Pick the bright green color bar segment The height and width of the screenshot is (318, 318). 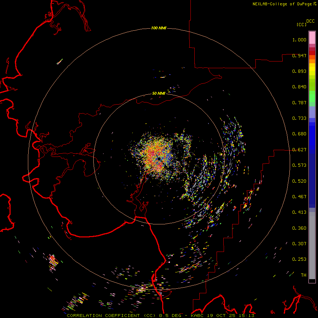pyautogui.click(x=312, y=96)
